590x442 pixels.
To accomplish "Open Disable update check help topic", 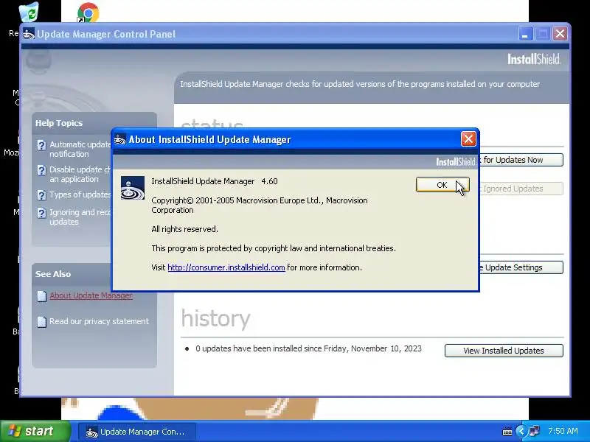I will tap(80, 174).
